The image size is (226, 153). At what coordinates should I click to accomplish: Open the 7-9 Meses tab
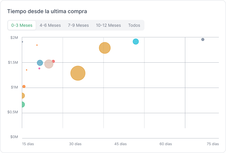78,25
